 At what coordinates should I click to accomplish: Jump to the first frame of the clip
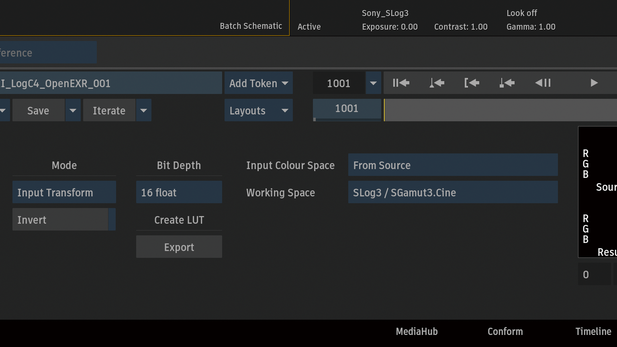[x=401, y=83]
